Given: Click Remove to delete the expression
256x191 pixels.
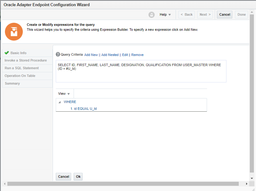Looking at the screenshot, I should 137,55.
